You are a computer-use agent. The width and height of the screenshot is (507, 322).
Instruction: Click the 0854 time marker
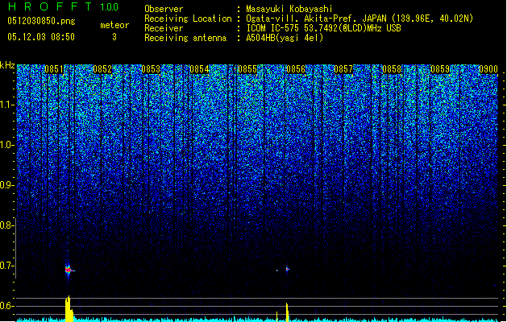coord(199,69)
